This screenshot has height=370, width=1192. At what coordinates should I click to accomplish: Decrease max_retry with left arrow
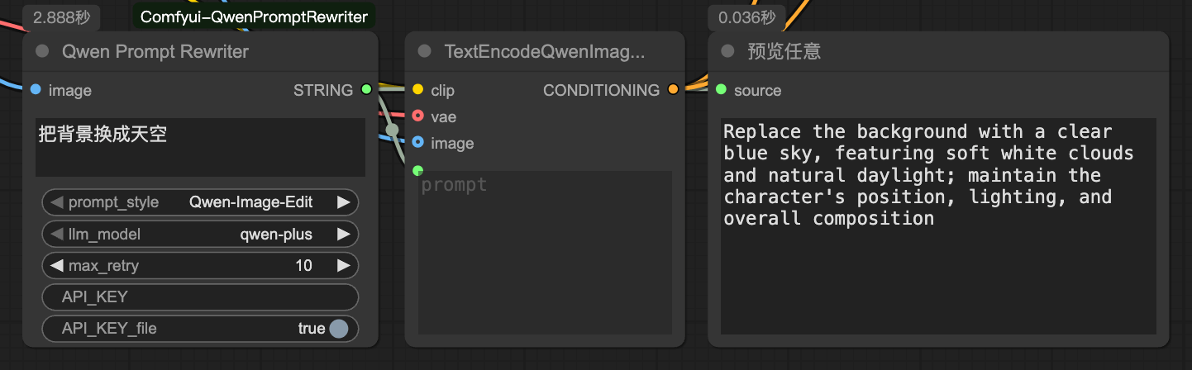pyautogui.click(x=57, y=266)
